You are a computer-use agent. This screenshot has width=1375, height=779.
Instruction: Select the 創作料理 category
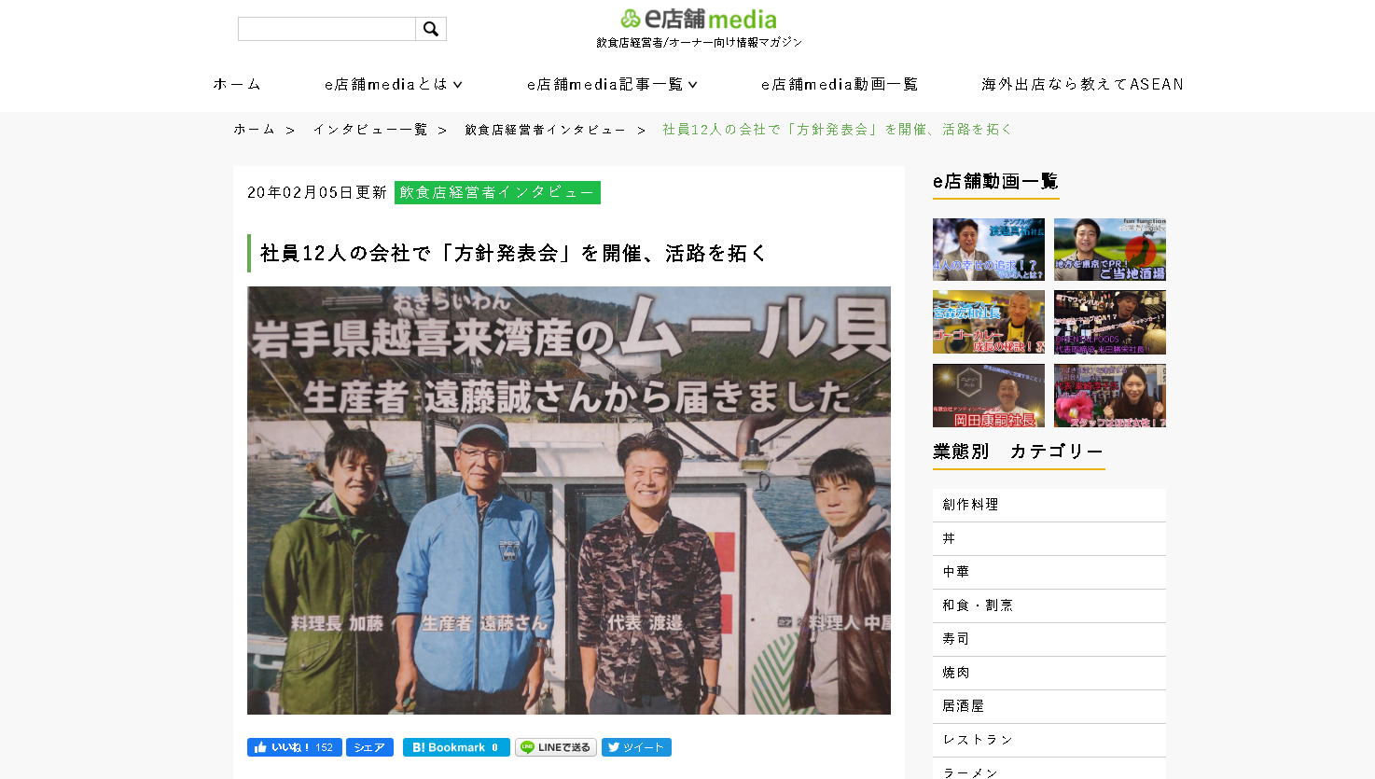[1049, 504]
